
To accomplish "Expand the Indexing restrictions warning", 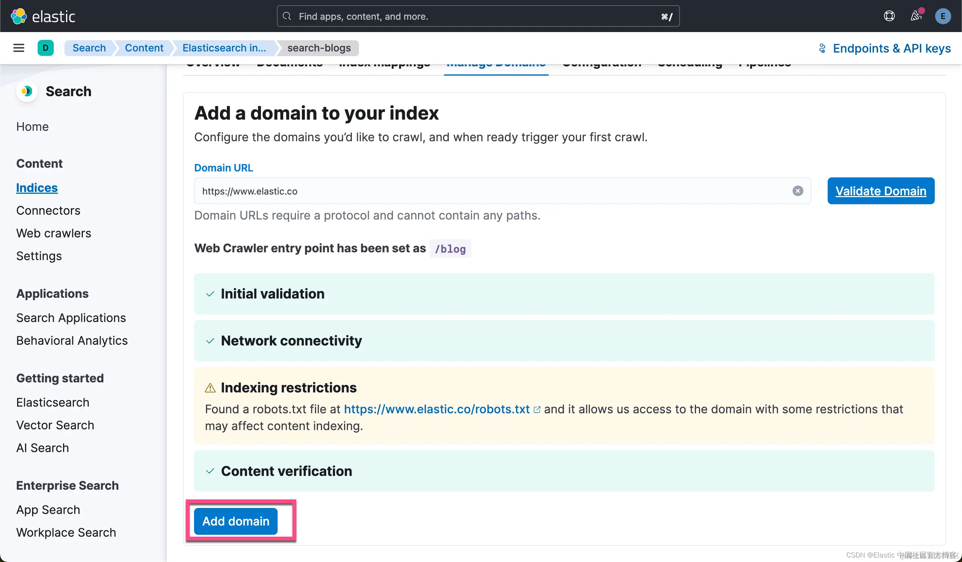I will 288,388.
